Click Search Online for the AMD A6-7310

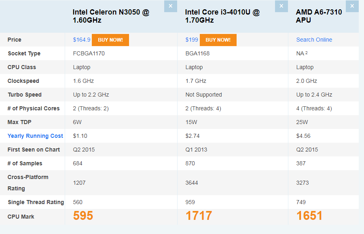pos(314,40)
